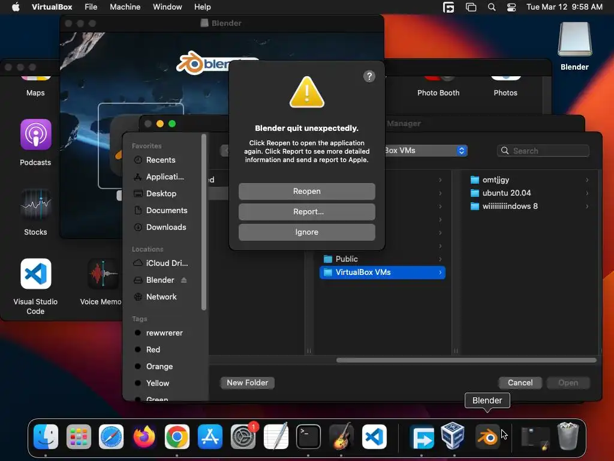
Task: Open the File menu
Action: 91,7
